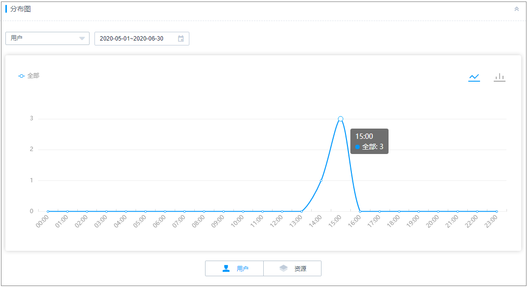Viewport: 528px width, 287px height.
Task: Click the person icon on 用户 button
Action: [x=226, y=268]
